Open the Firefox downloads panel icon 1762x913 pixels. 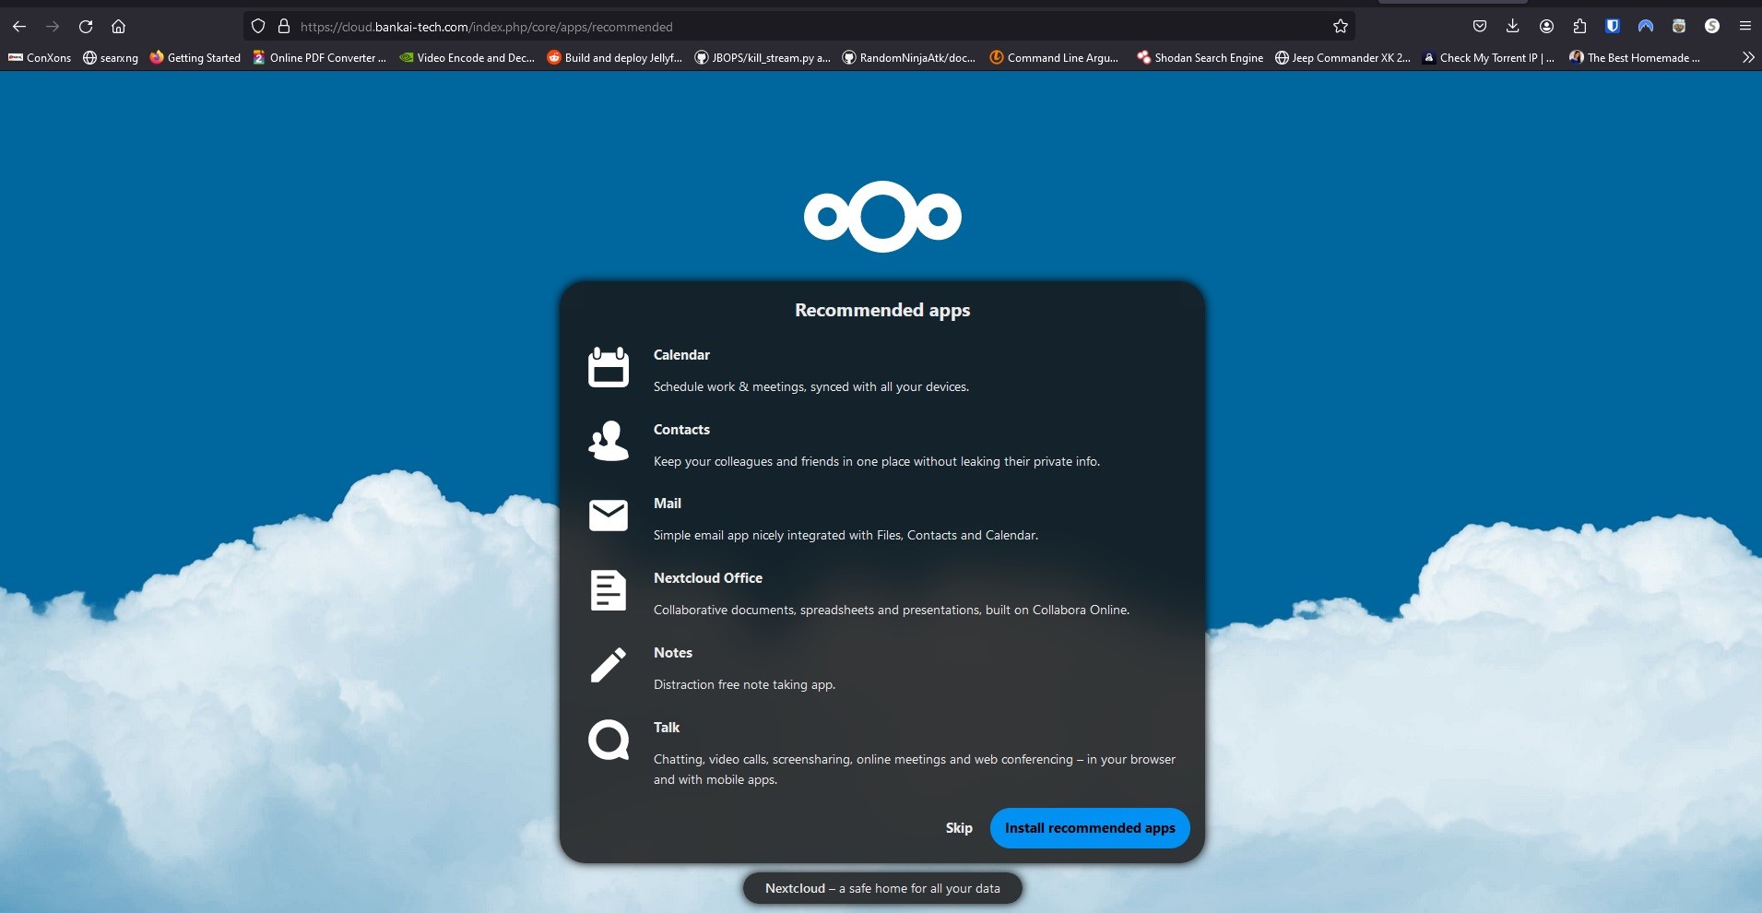(x=1513, y=26)
